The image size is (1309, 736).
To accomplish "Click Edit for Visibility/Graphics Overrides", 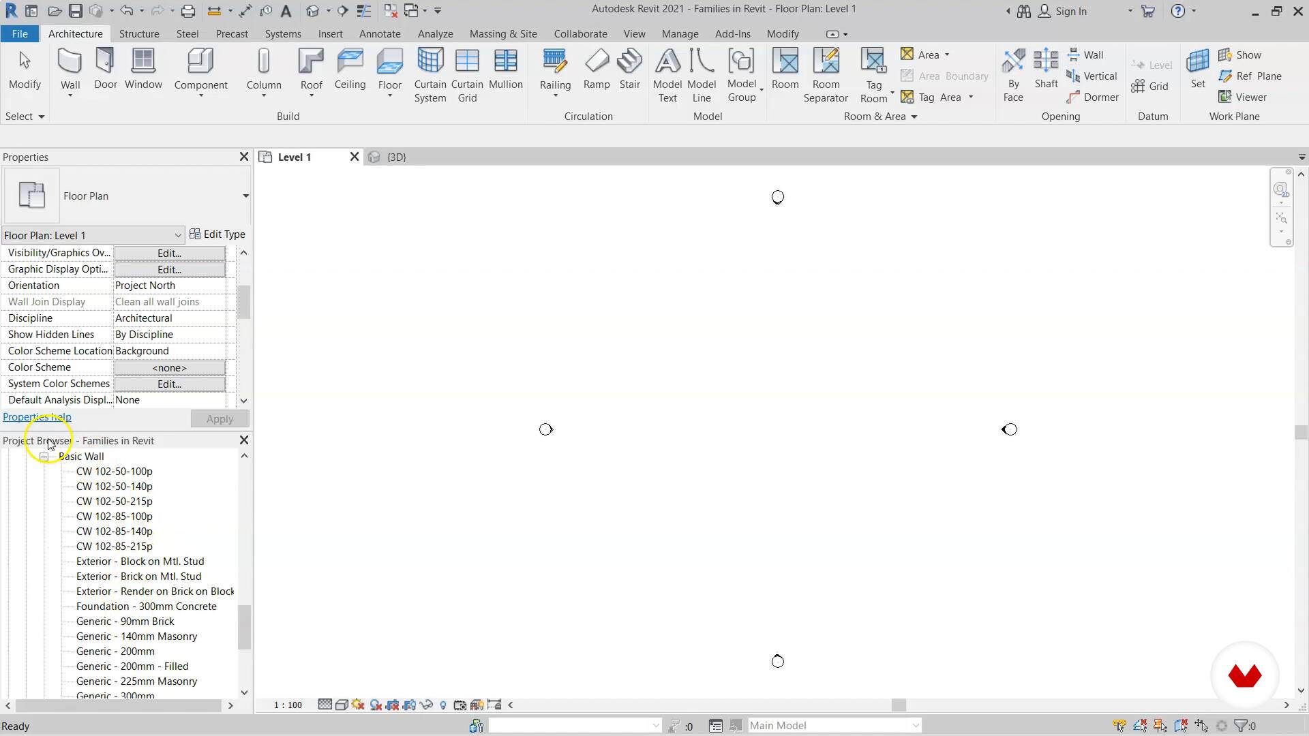I will pos(169,253).
